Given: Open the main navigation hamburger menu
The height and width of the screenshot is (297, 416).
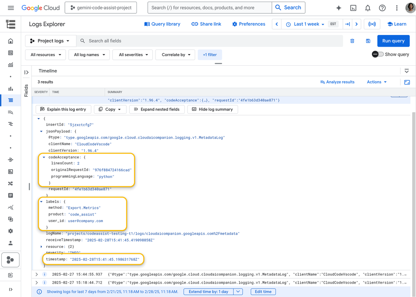Looking at the screenshot, I should click(11, 7).
